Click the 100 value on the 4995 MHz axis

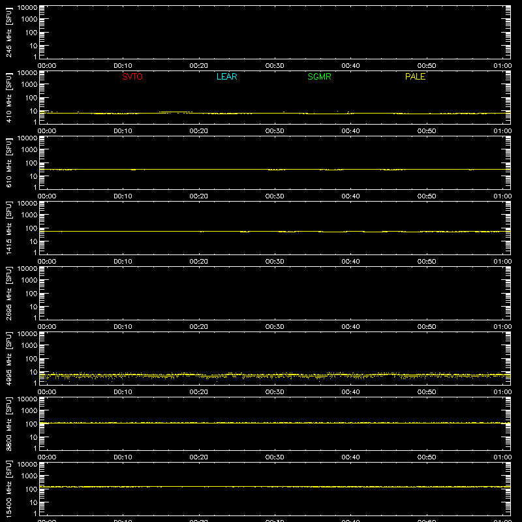click(31, 359)
